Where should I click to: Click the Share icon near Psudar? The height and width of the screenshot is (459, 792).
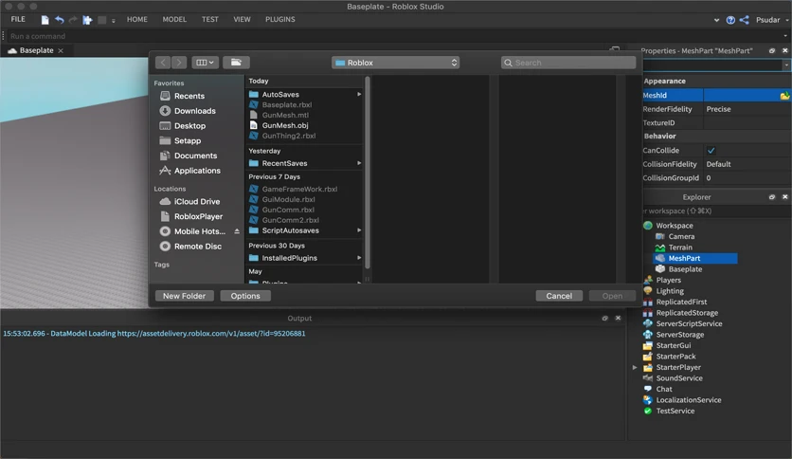[x=744, y=20]
